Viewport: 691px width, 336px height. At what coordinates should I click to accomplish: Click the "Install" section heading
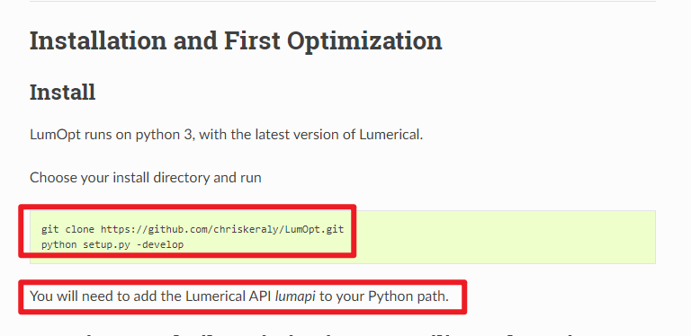coord(63,93)
